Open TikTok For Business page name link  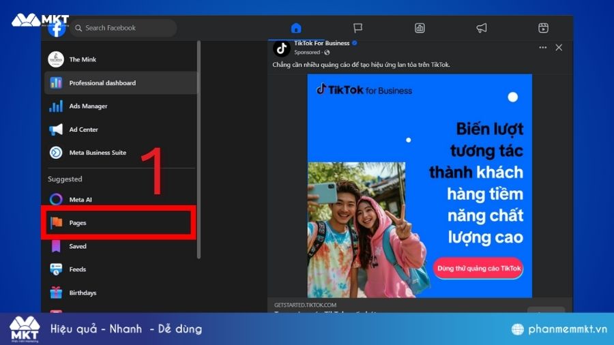[322, 44]
